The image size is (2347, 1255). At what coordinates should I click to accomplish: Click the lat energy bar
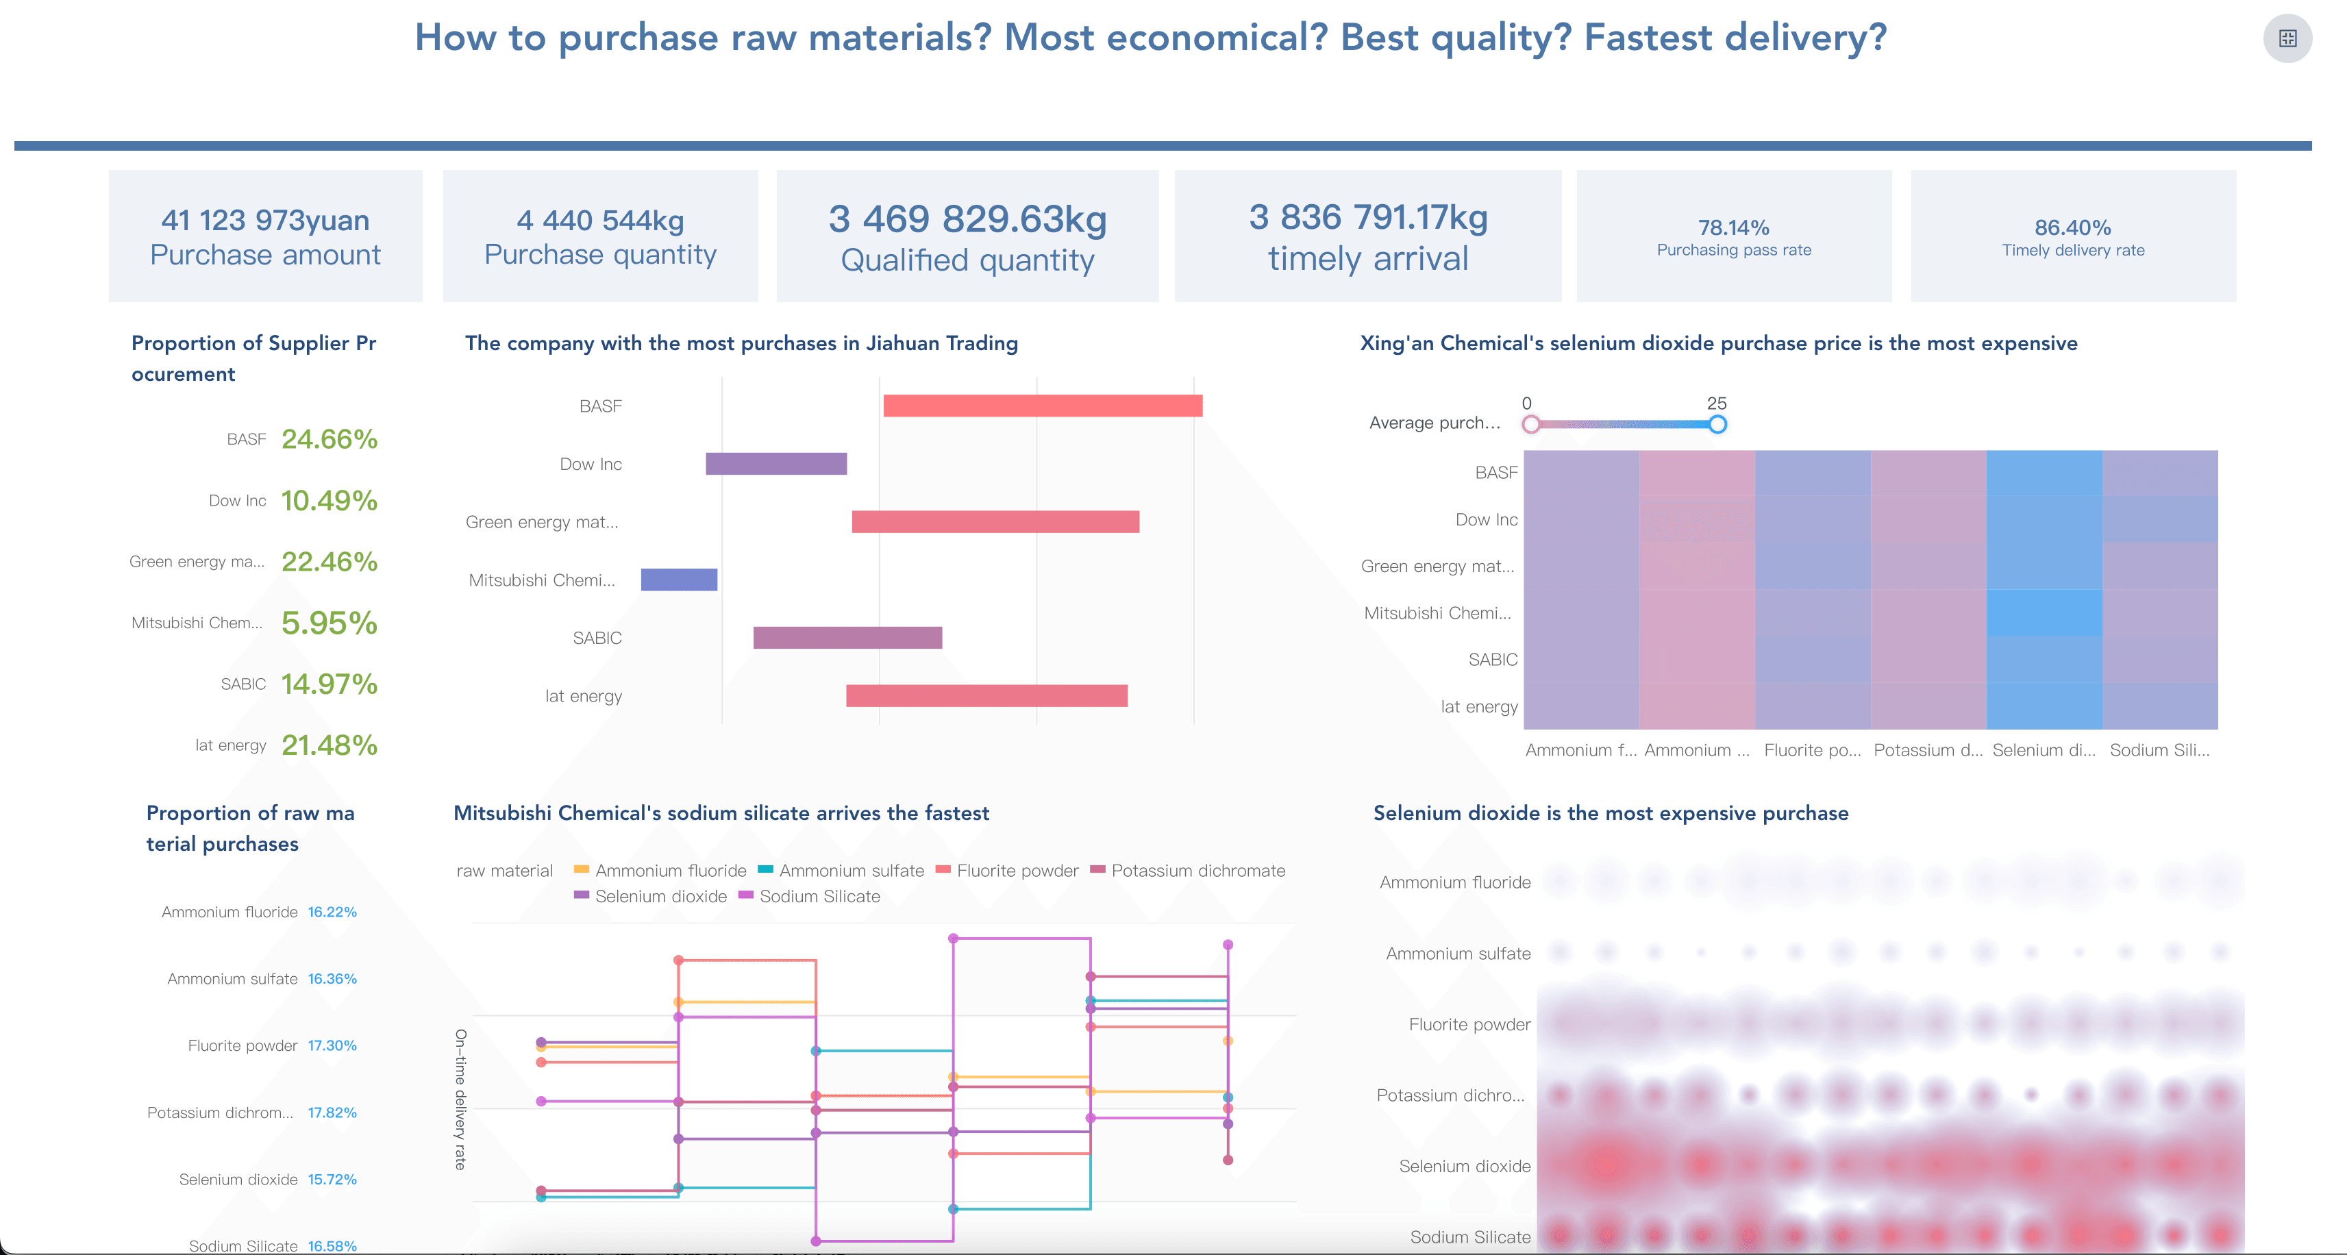coord(986,695)
